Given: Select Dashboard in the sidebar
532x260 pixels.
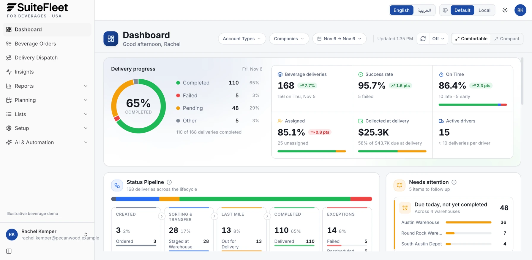Looking at the screenshot, I should pos(47,30).
